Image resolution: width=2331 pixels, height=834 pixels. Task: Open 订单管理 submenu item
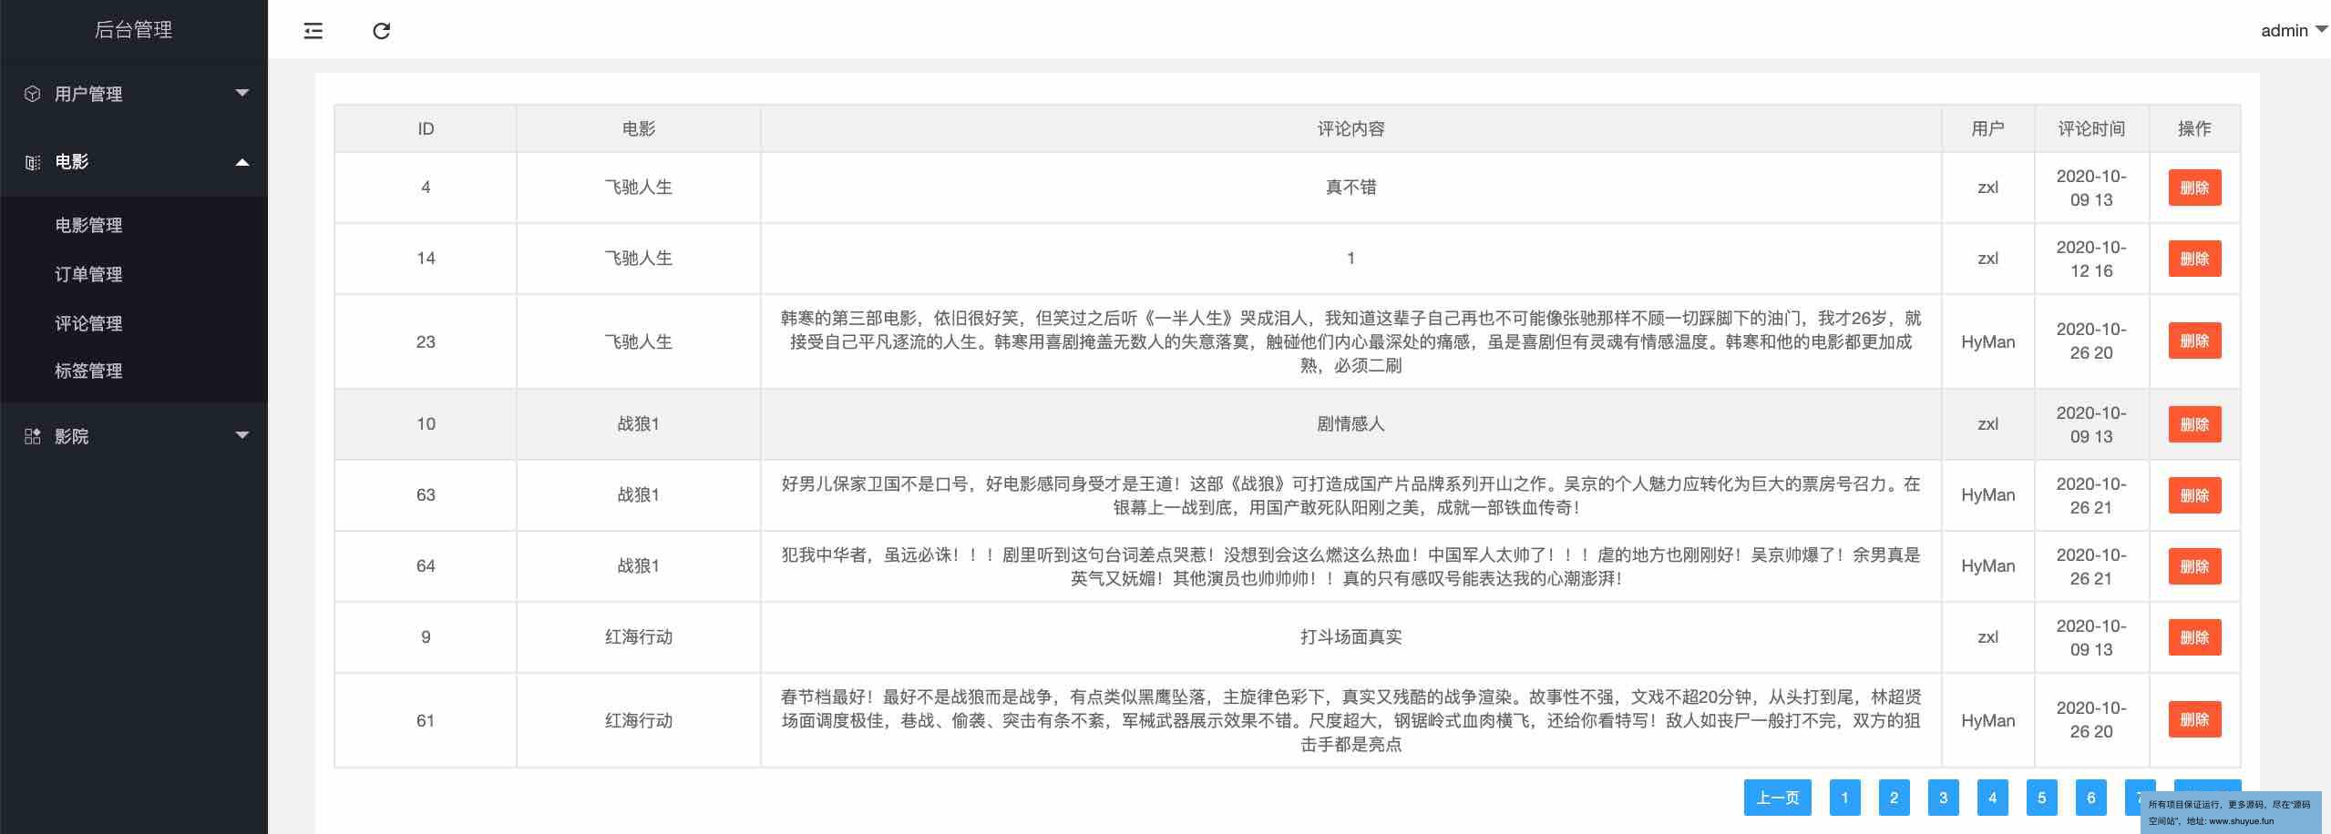click(88, 274)
